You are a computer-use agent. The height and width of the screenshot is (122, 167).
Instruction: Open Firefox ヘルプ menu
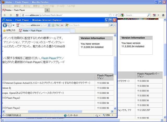point(71,6)
